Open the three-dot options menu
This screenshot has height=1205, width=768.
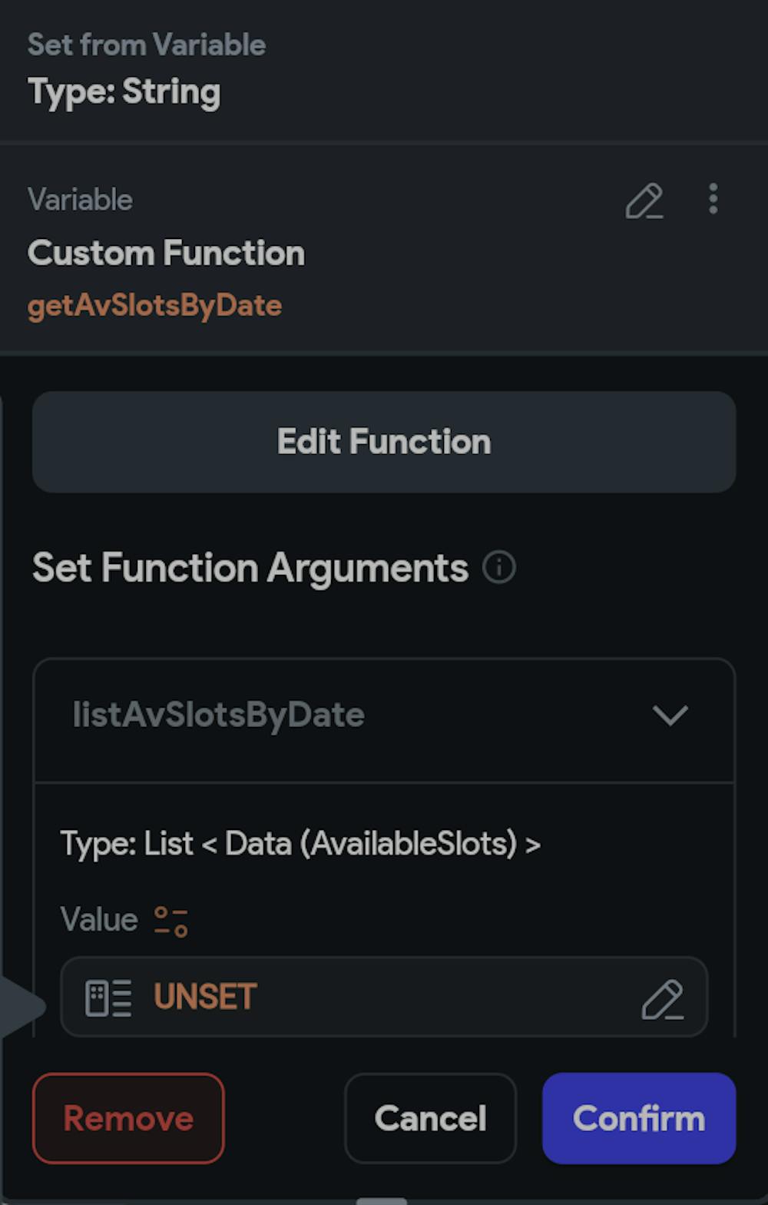pyautogui.click(x=713, y=199)
